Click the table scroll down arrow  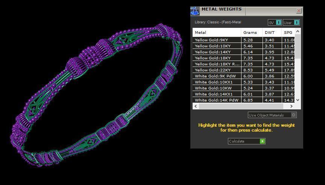click(298, 100)
